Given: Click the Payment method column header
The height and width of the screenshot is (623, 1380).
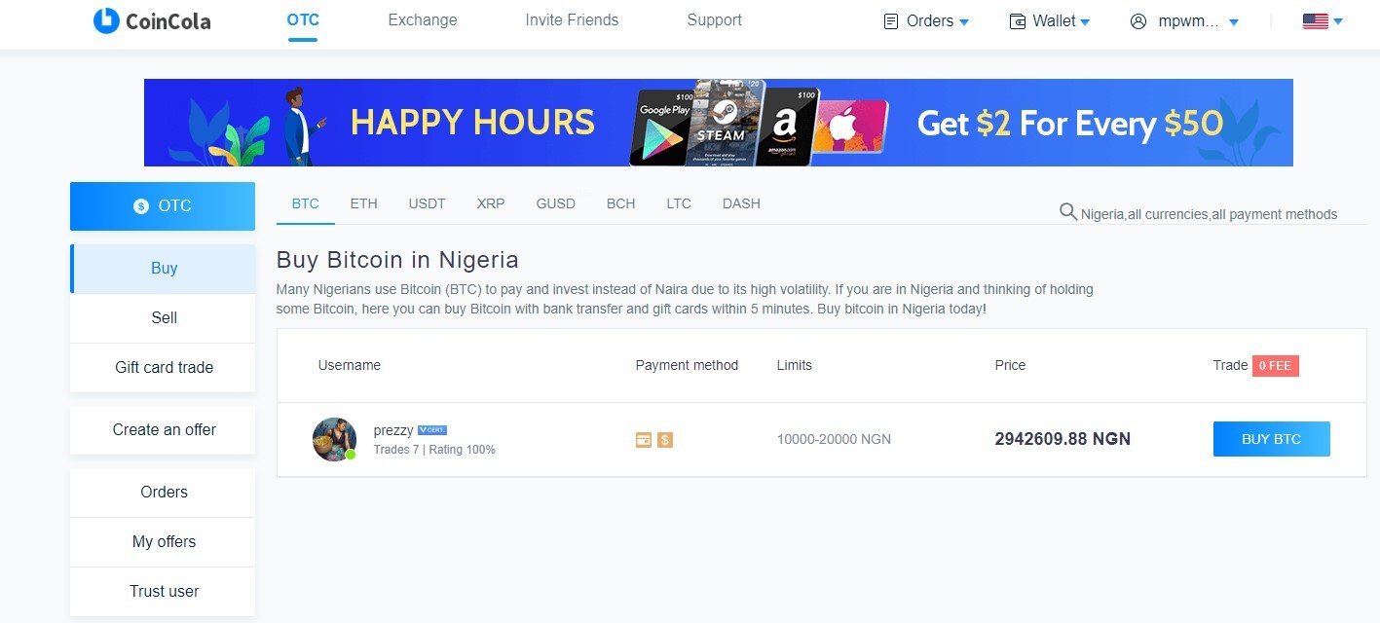Looking at the screenshot, I should [x=687, y=365].
